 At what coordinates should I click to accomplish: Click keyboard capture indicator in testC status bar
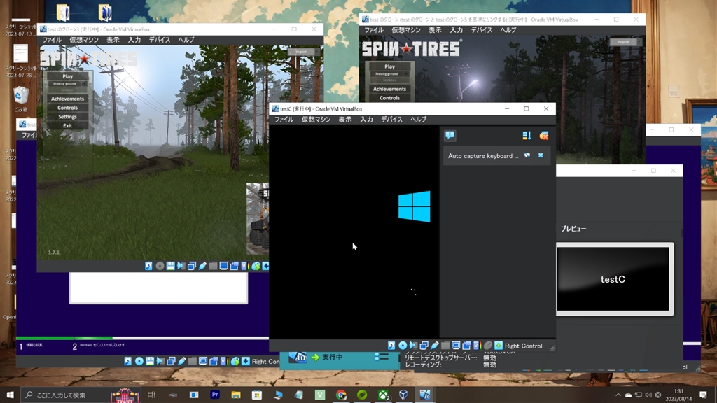499,346
